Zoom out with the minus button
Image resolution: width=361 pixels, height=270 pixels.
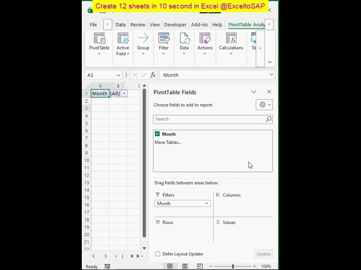211,266
